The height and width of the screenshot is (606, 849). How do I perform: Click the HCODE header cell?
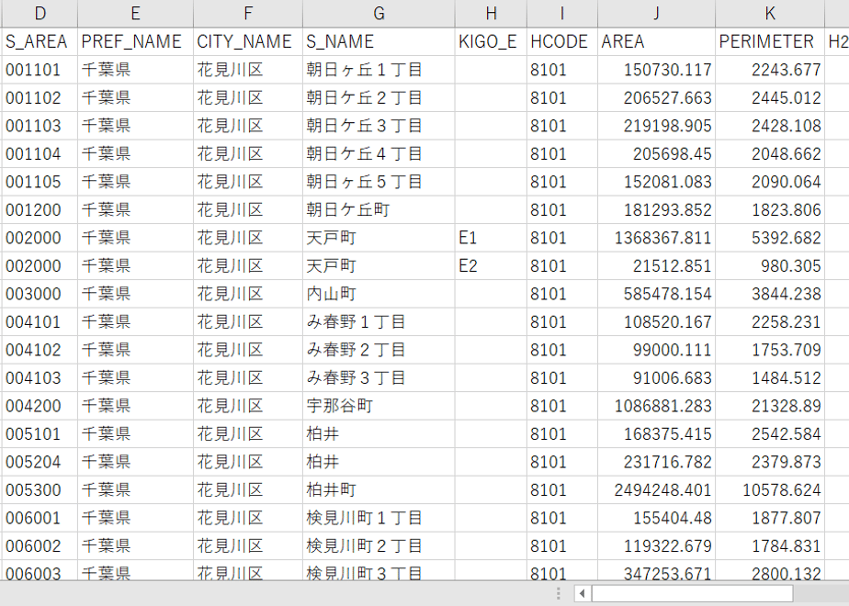pos(562,41)
